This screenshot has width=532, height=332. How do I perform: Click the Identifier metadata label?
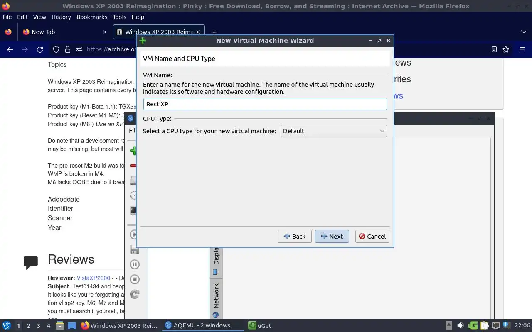click(x=60, y=209)
